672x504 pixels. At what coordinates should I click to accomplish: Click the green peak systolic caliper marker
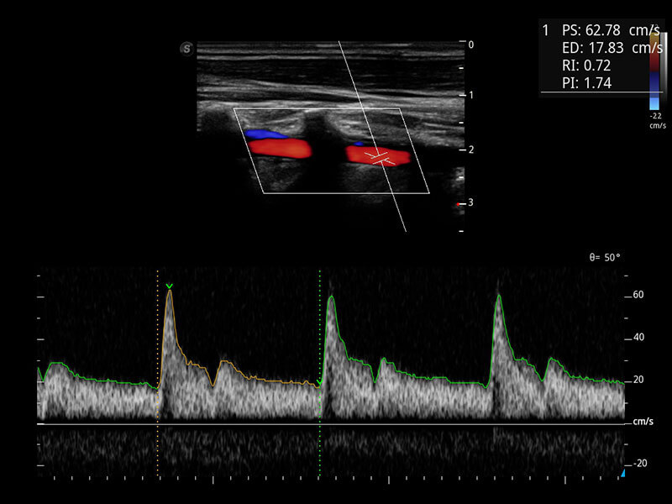pos(170,287)
